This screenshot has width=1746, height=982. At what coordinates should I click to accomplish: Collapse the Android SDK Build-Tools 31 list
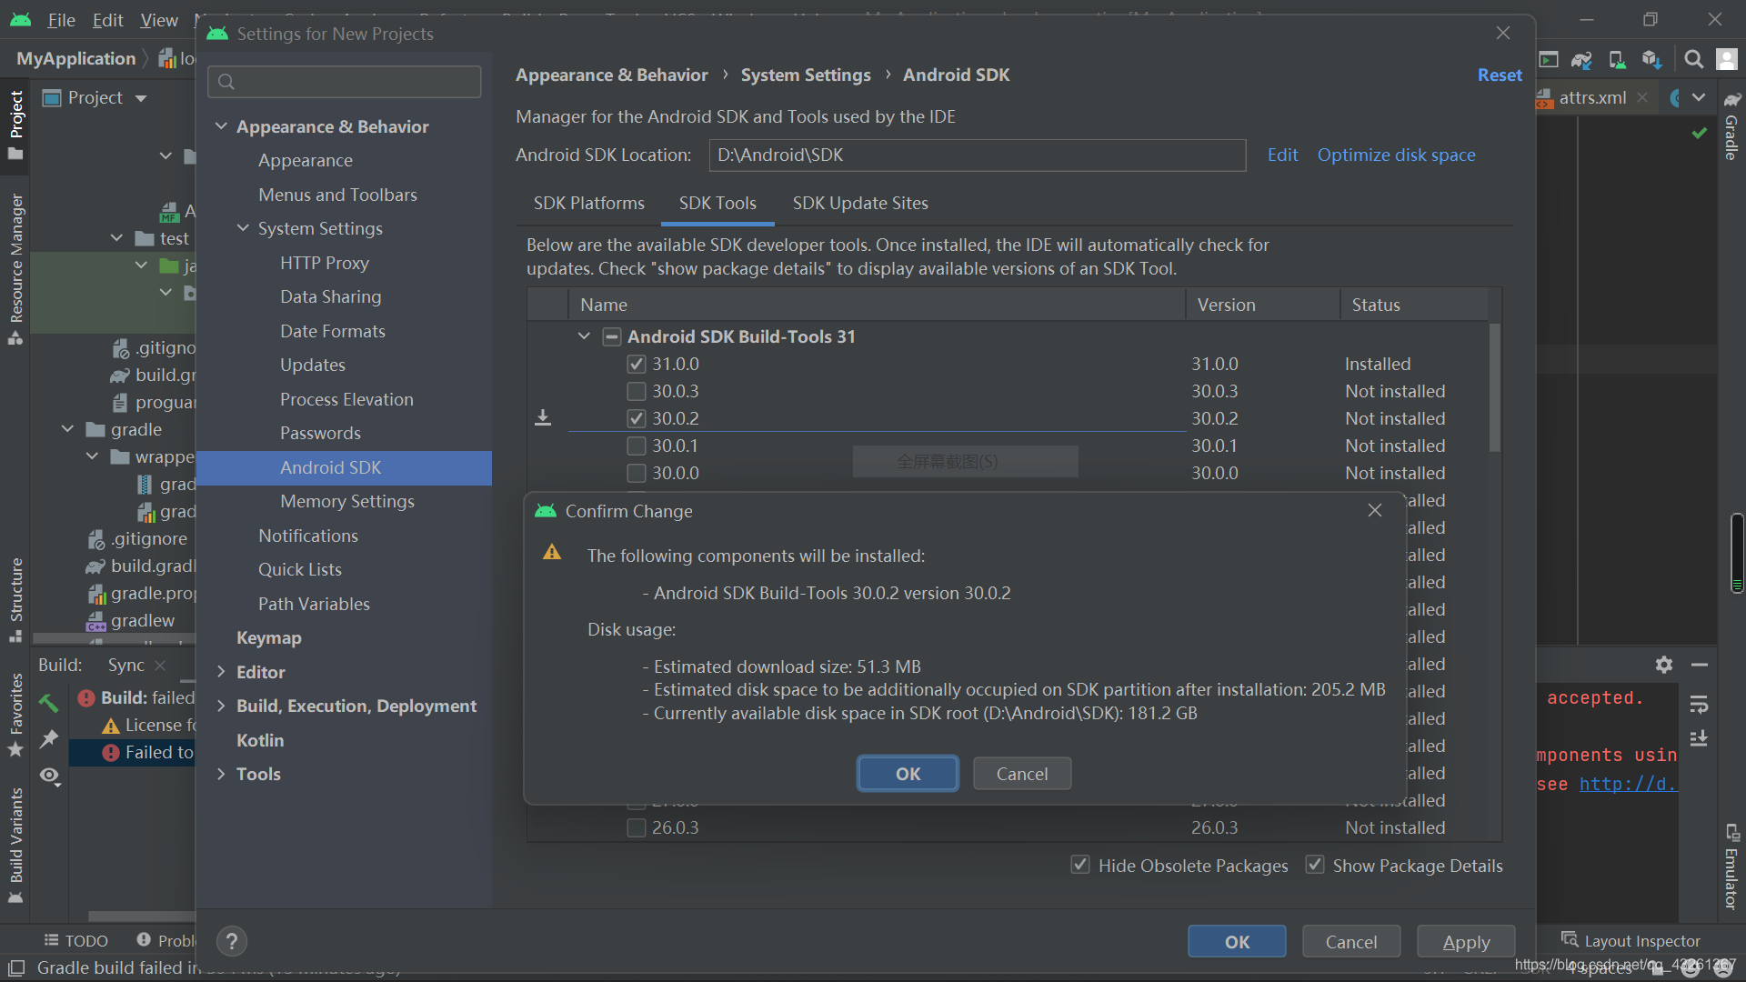(583, 336)
